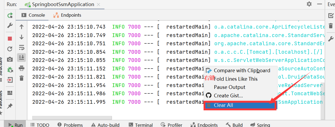Open the Build tool window

pyautogui.click(x=234, y=125)
